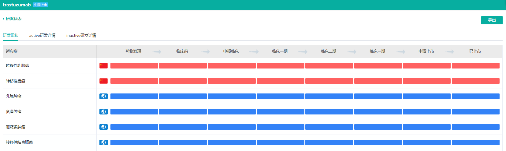
Task: Click arrow between 药物发现 and 临床前
Action: click(156, 52)
